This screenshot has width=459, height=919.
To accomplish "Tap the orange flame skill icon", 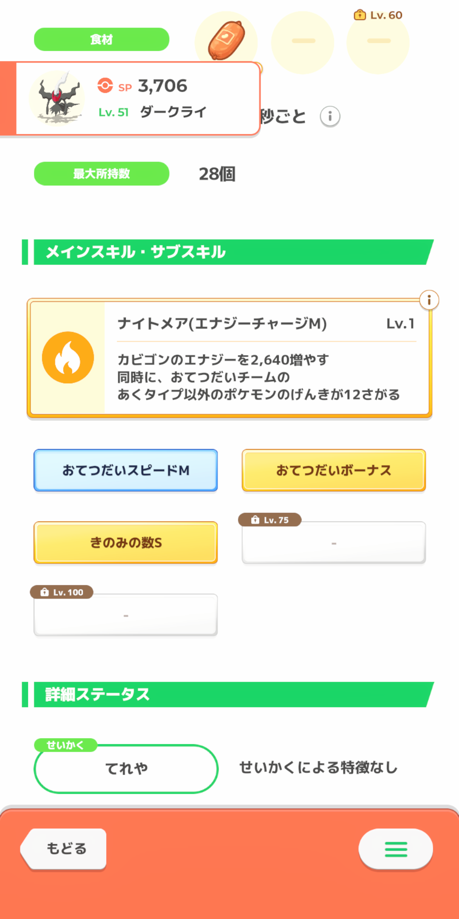I will tap(68, 357).
